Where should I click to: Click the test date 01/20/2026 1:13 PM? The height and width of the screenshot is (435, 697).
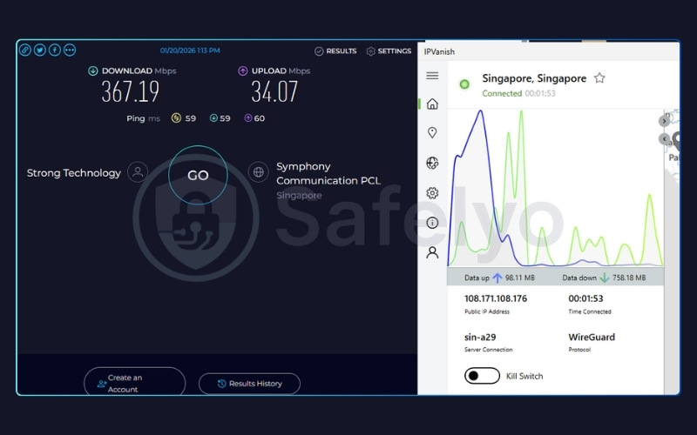pyautogui.click(x=190, y=50)
